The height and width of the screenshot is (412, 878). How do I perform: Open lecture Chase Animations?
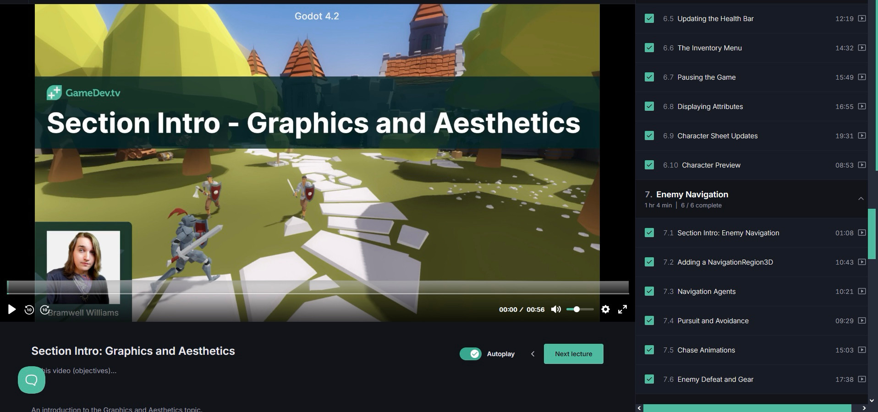[706, 350]
